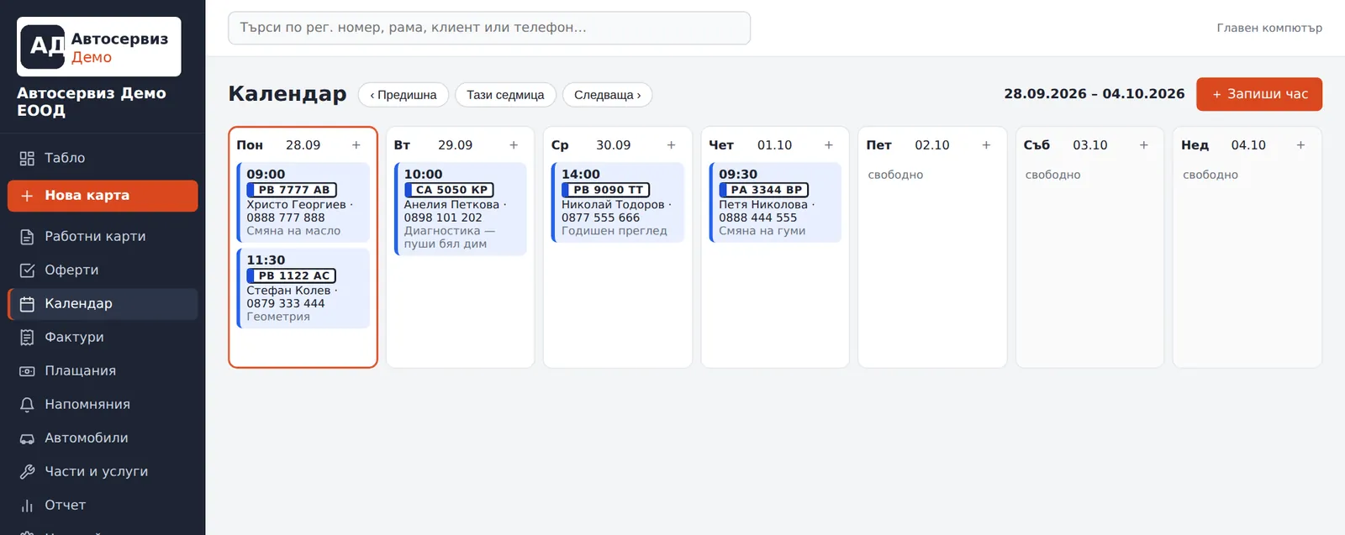Viewport: 1345px width, 535px height.
Task: Add appointment on Пет 02.10 plus icon
Action: 986,145
